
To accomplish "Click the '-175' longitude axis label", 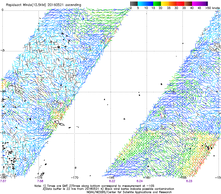I will click(x=39, y=178).
